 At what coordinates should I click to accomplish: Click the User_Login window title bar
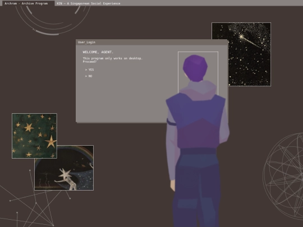[151, 42]
